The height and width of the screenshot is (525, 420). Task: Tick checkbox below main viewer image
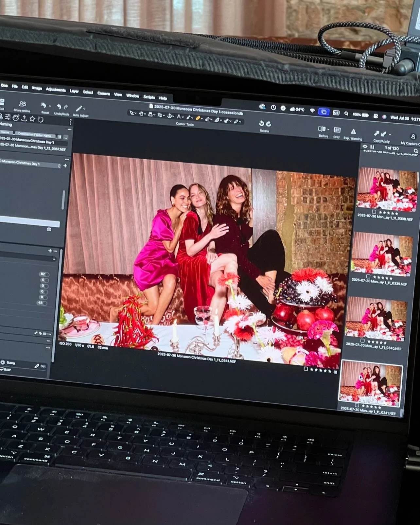click(306, 369)
